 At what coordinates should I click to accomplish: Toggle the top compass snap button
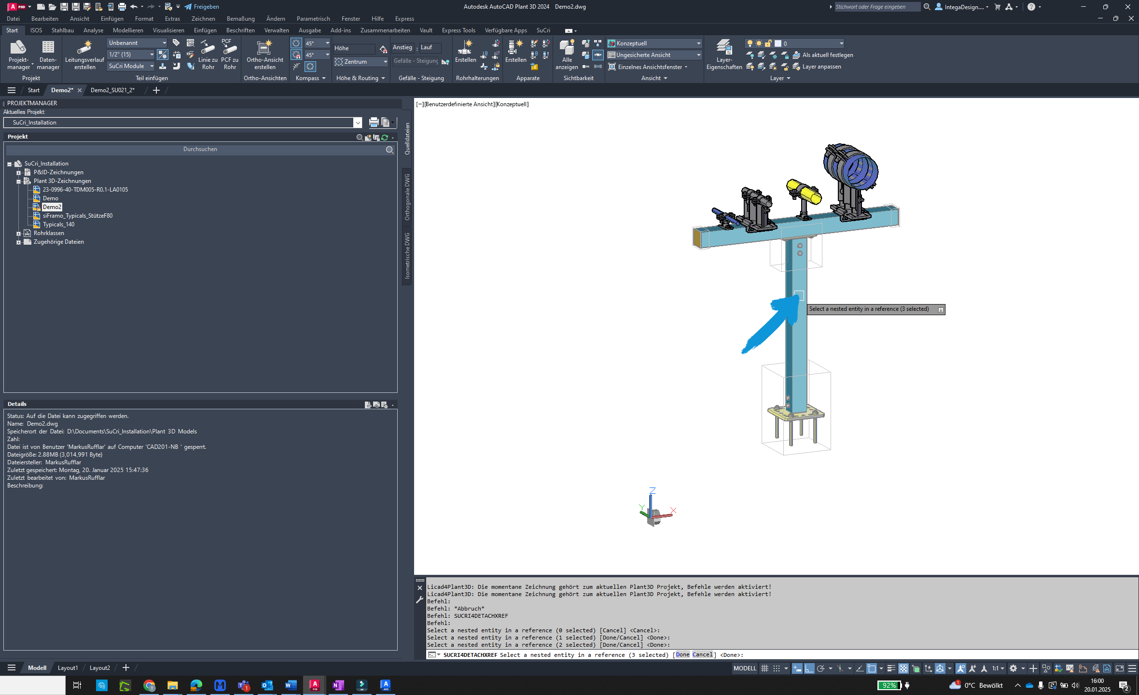click(296, 43)
